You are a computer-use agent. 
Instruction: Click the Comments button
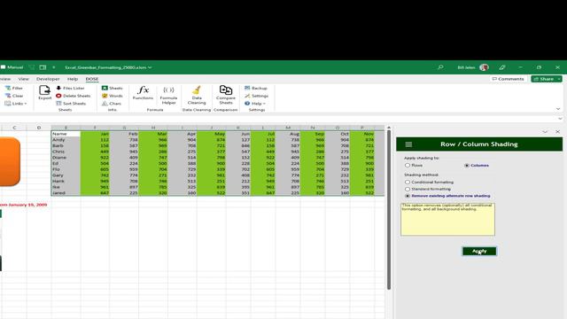coord(508,79)
